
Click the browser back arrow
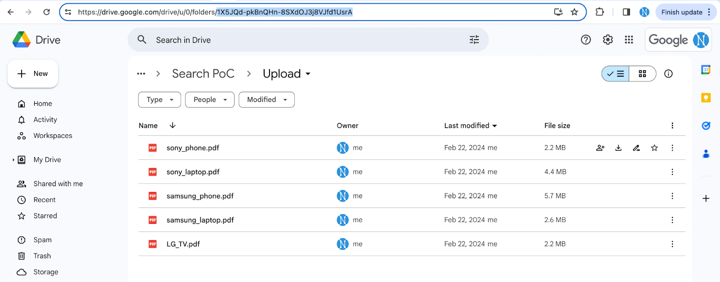coord(11,12)
